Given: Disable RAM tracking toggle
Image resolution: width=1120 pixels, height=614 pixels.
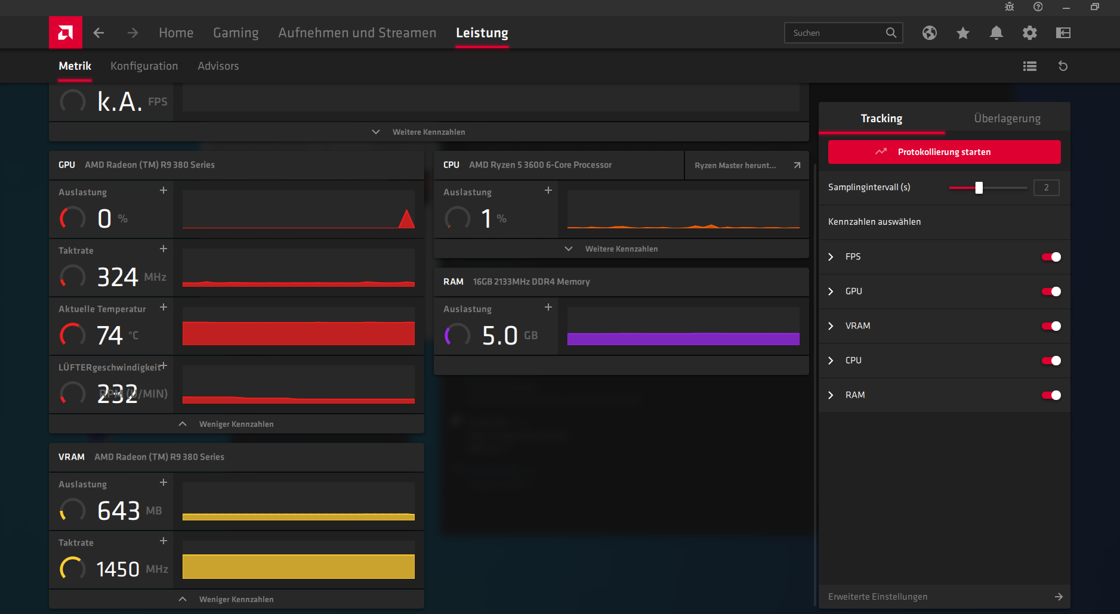Looking at the screenshot, I should pyautogui.click(x=1051, y=395).
